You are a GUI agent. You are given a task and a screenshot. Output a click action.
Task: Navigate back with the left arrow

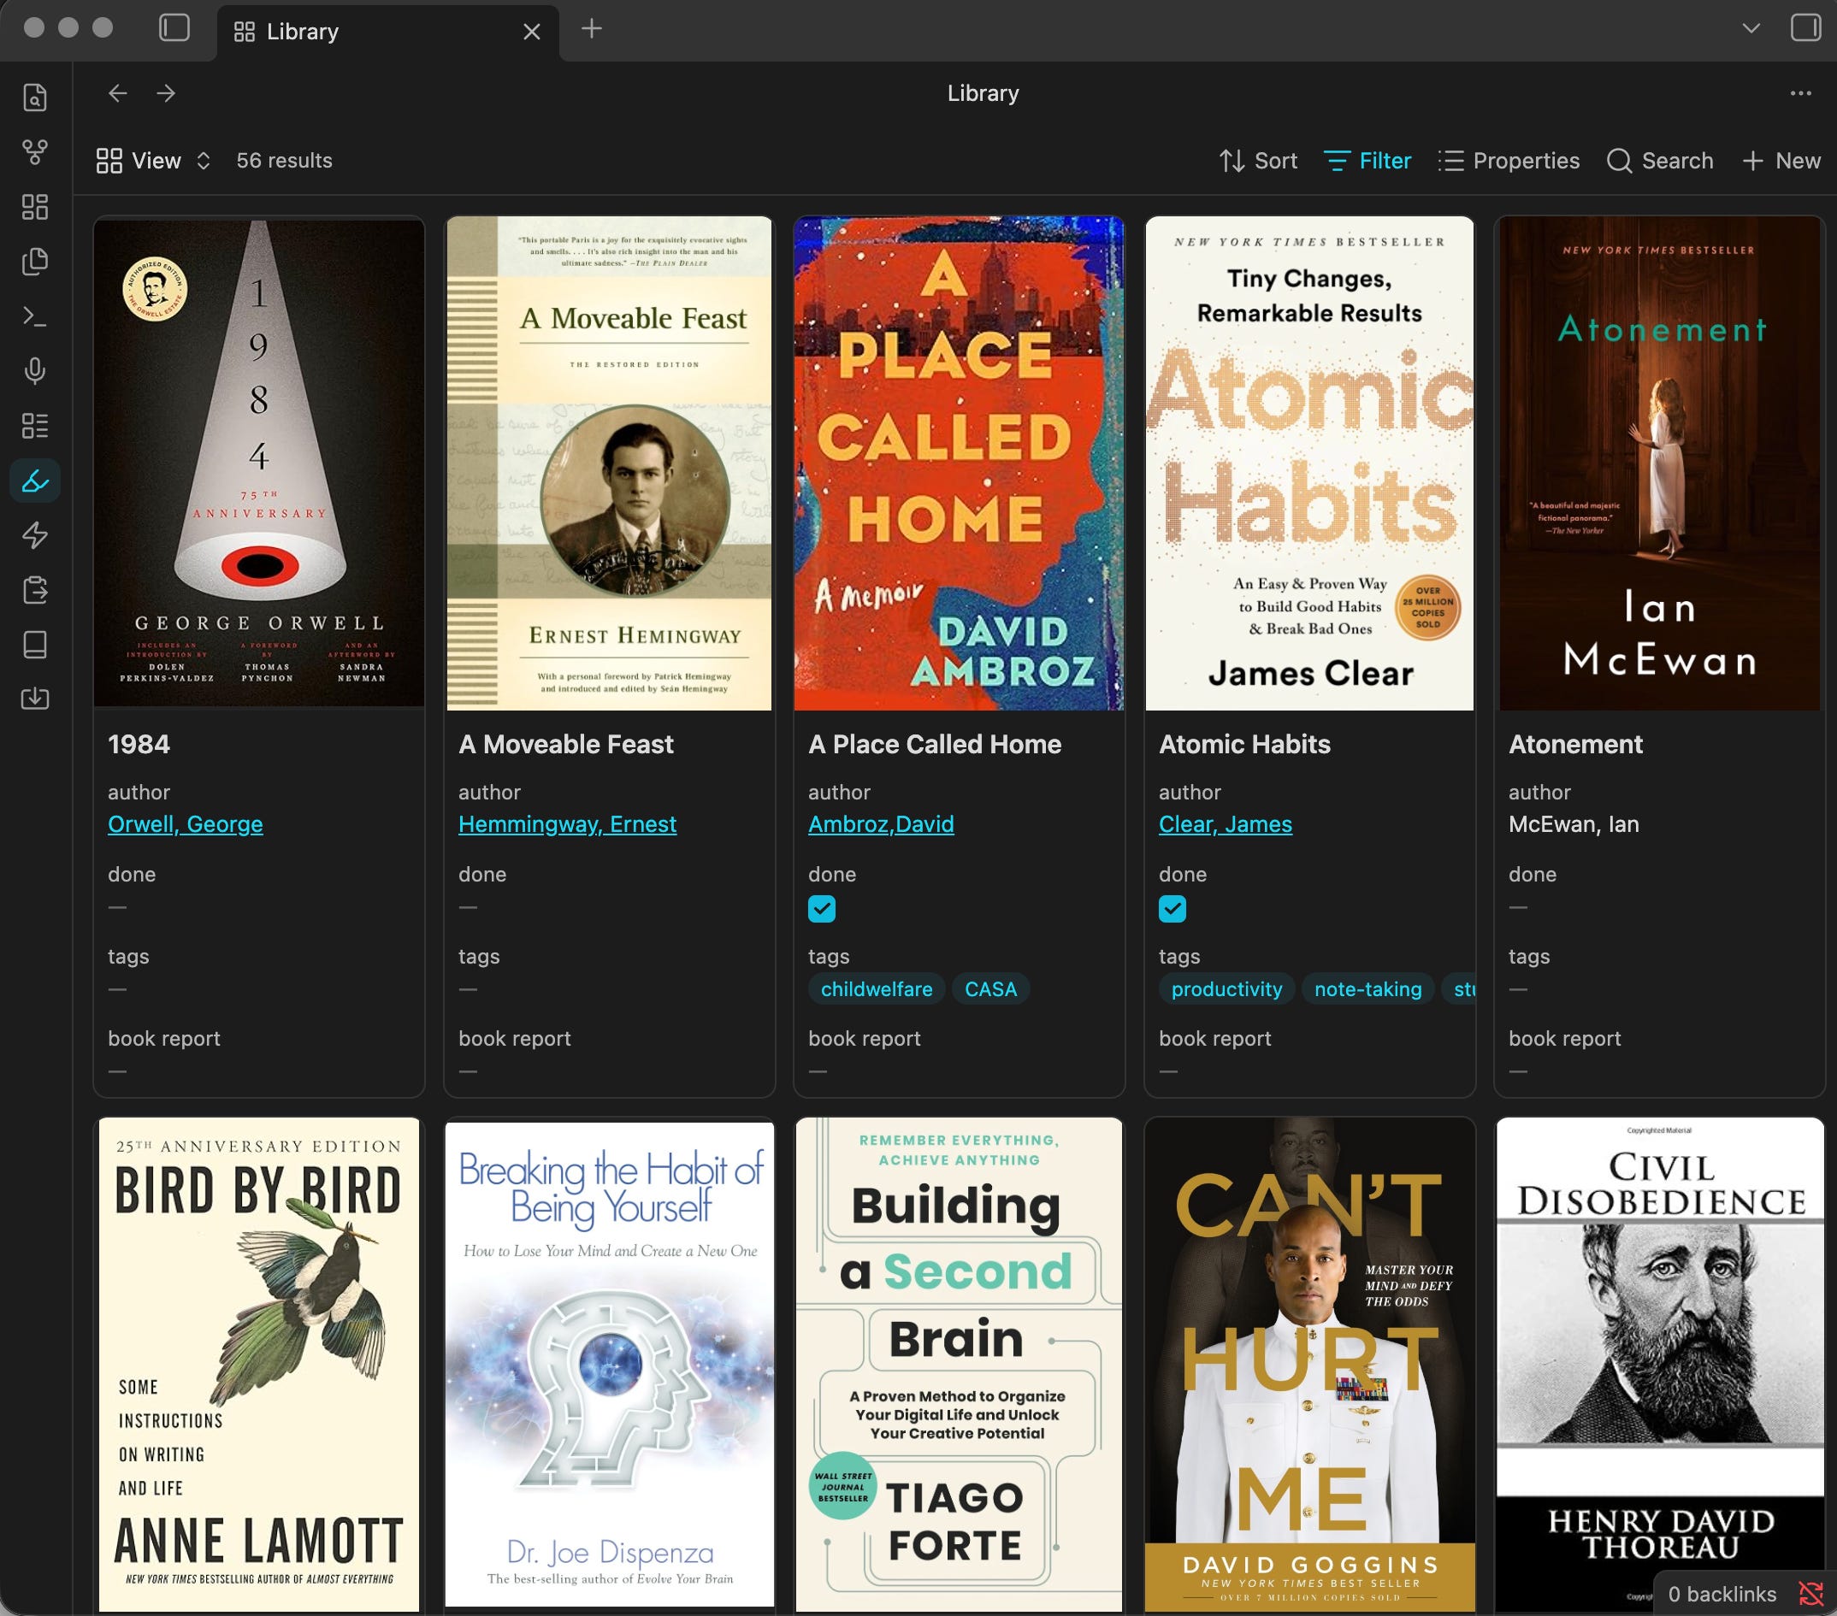coord(118,93)
